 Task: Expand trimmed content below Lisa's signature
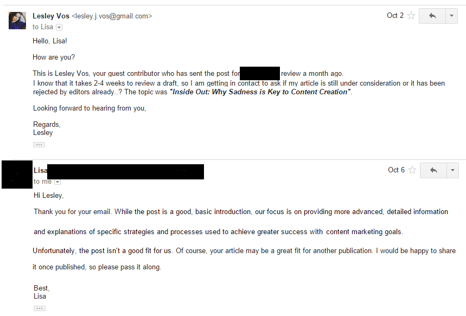(x=40, y=308)
